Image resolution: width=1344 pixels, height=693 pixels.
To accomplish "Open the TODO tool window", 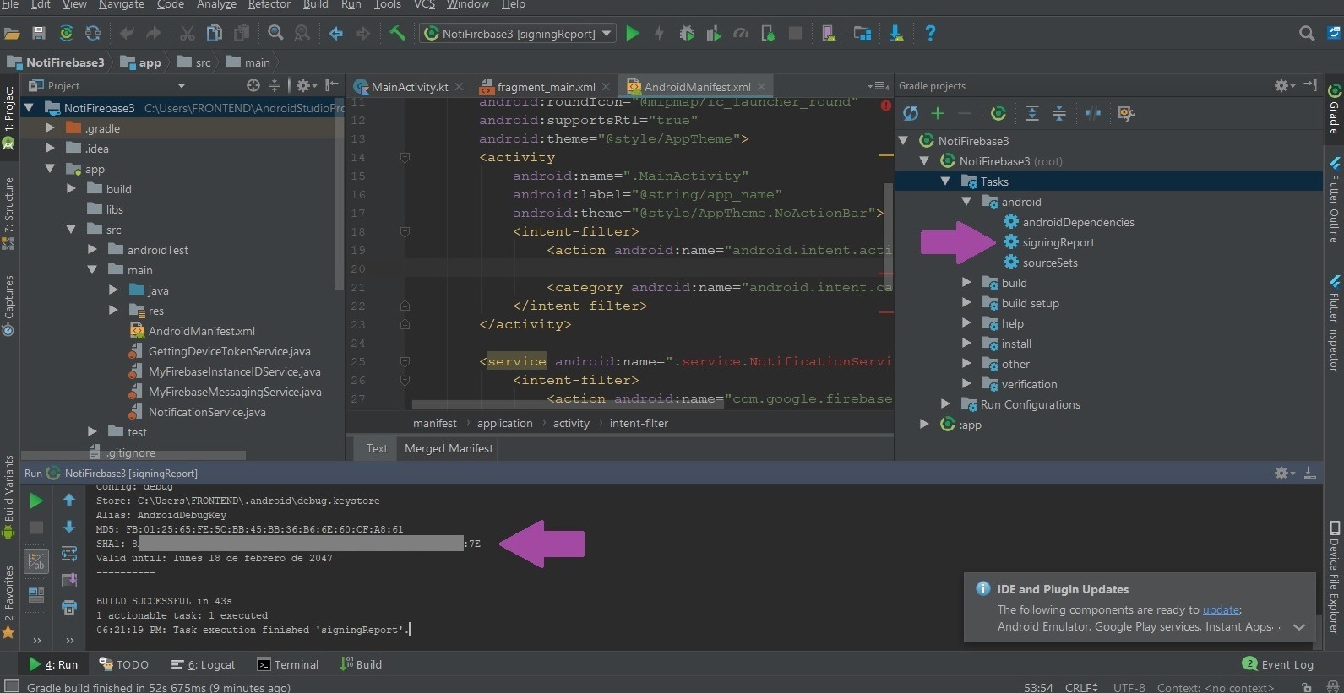I will tap(123, 664).
